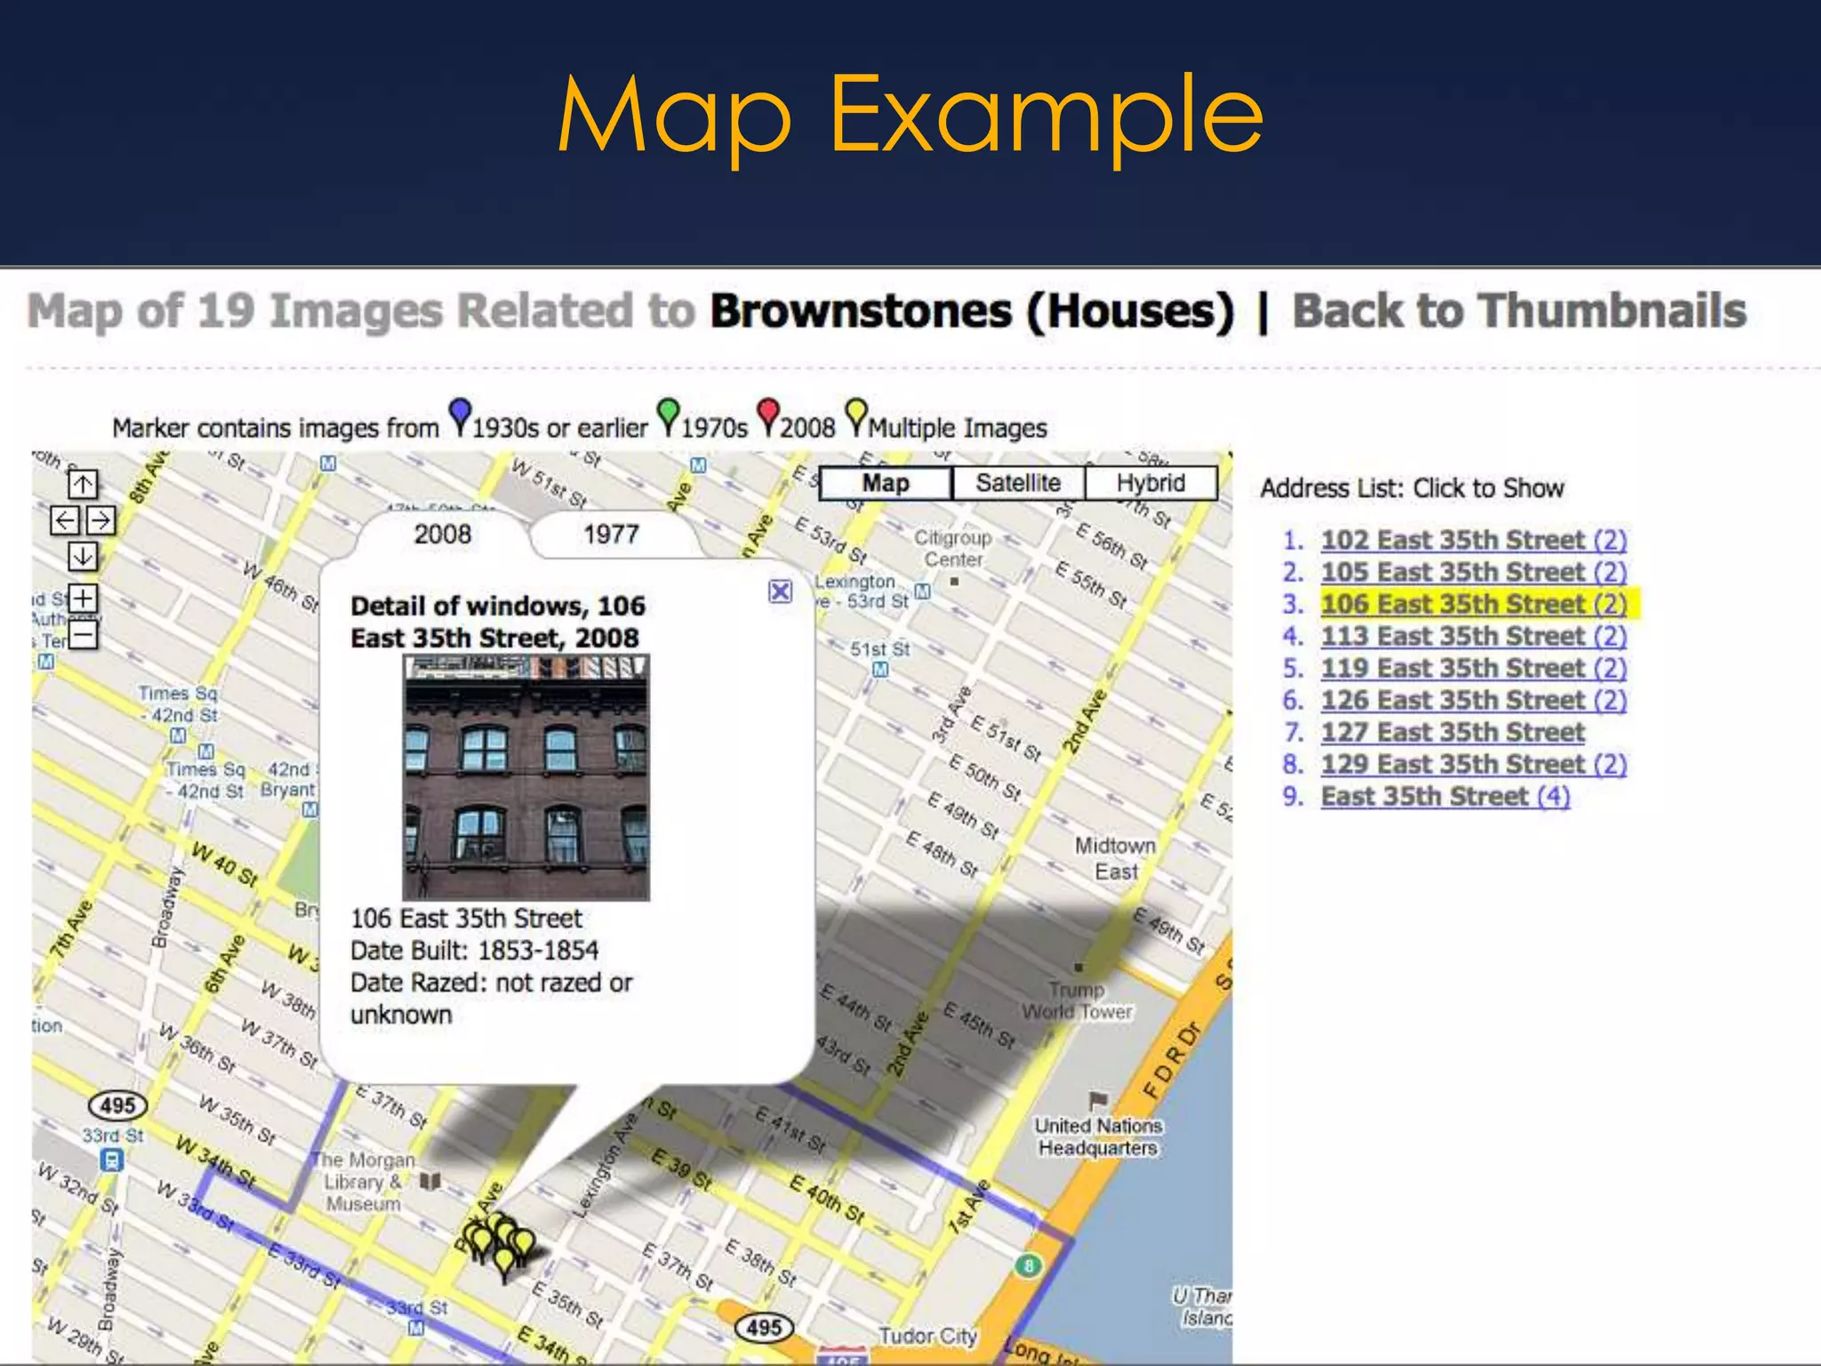The height and width of the screenshot is (1366, 1821).
Task: Switch to Hybrid view
Action: pyautogui.click(x=1151, y=483)
